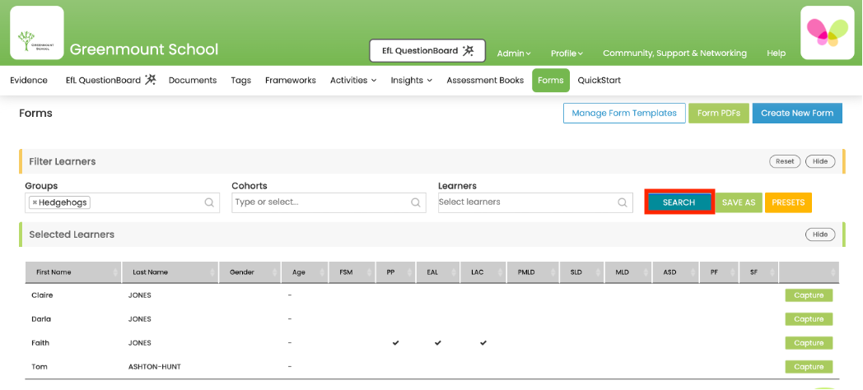Select the Claire first name cell
The image size is (863, 390).
(x=42, y=295)
